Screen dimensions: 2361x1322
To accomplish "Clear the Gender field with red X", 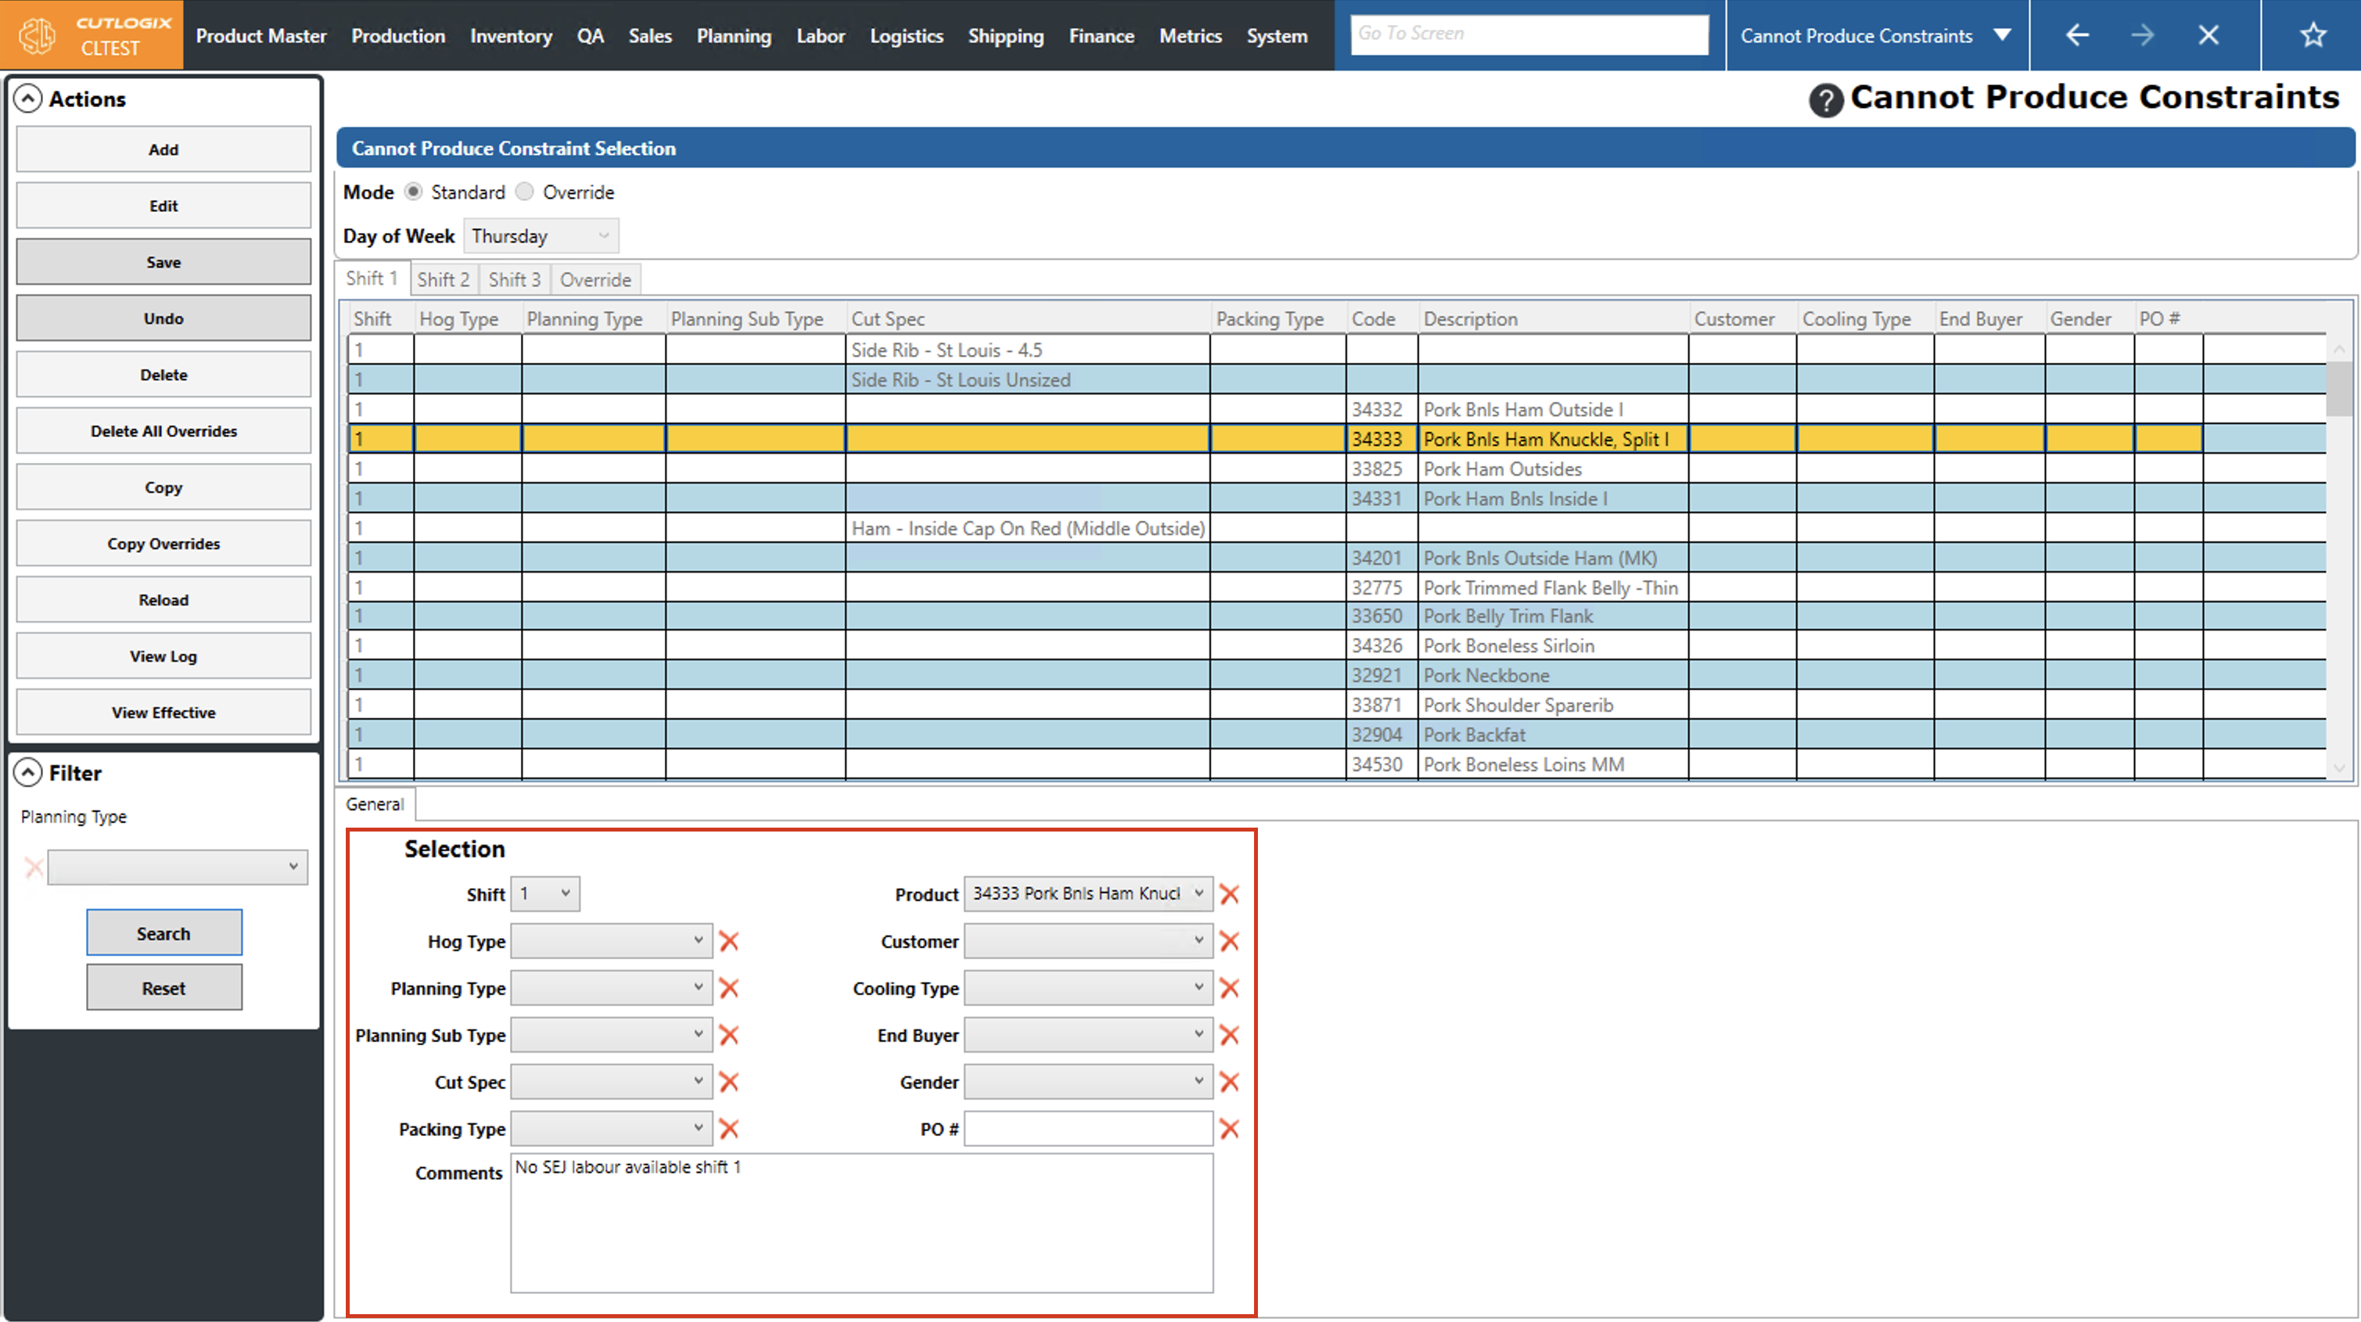I will (x=1229, y=1082).
